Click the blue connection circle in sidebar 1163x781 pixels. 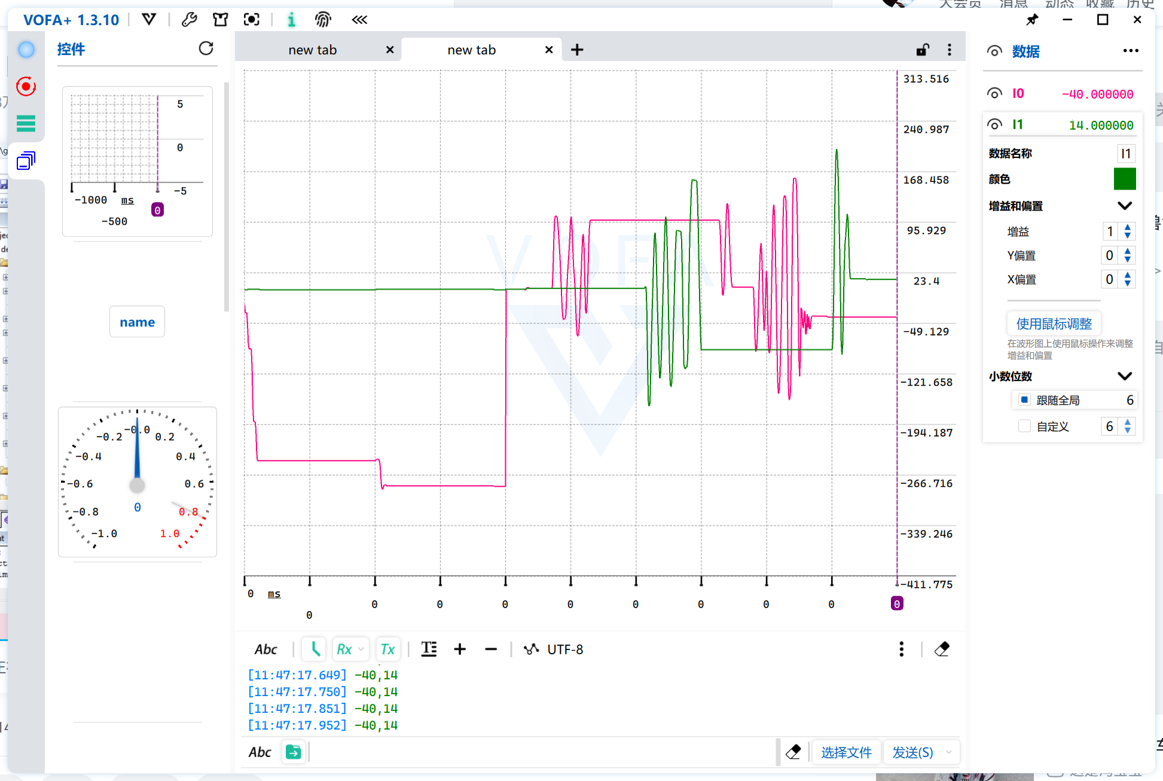[26, 50]
